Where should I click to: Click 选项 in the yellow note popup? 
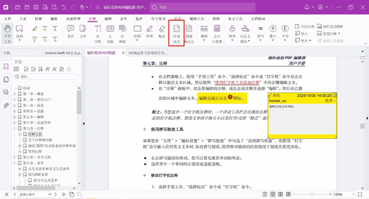[x=330, y=101]
